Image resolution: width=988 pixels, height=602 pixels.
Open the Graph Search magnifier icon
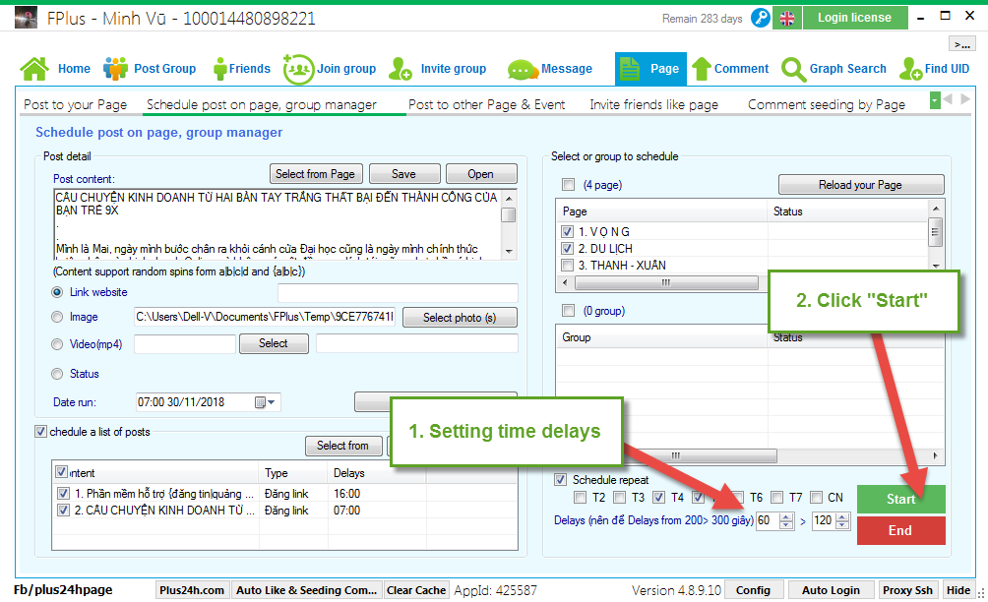tap(793, 69)
